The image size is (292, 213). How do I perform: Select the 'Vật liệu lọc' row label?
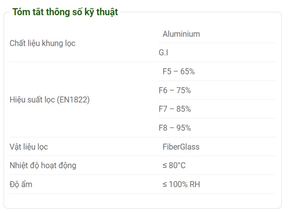[29, 147]
